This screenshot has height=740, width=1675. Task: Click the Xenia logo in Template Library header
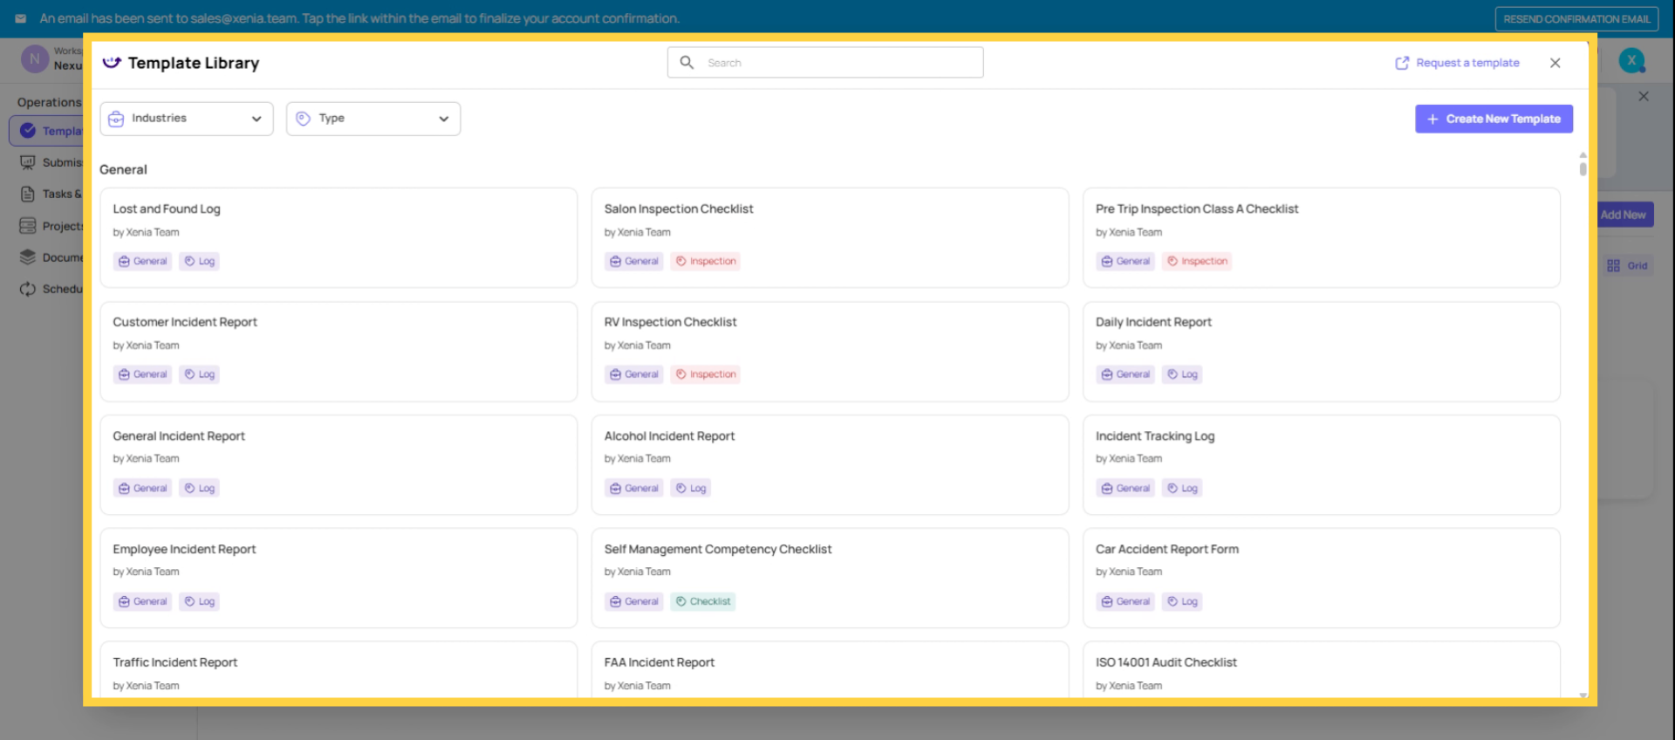point(112,63)
